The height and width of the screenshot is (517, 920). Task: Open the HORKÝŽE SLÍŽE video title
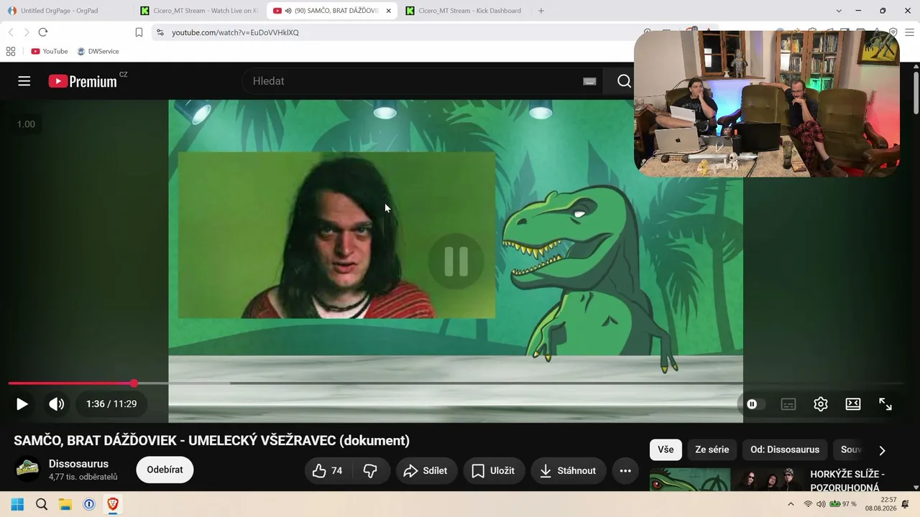pos(847,480)
